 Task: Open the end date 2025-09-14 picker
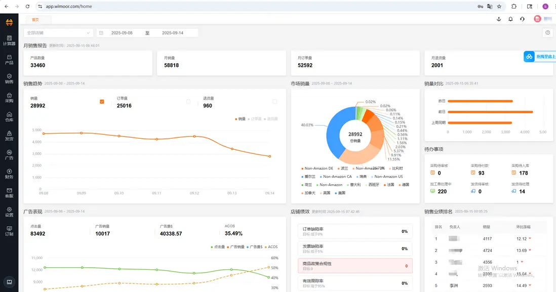(x=173, y=32)
